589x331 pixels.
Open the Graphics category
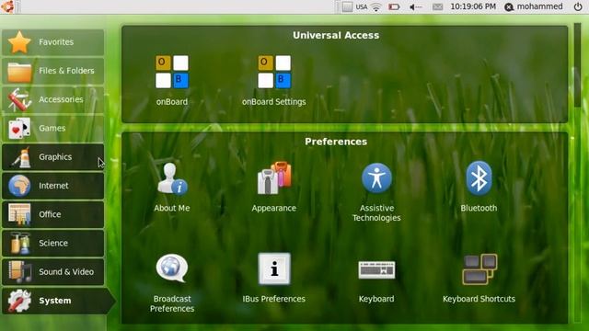coord(53,157)
